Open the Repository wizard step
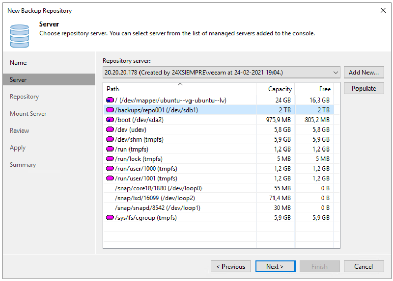 24,97
